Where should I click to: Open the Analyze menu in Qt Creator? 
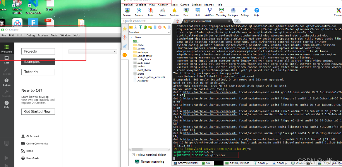tap(43, 35)
